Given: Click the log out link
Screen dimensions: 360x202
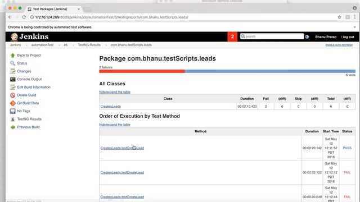Looking at the screenshot, I should click(x=348, y=37).
